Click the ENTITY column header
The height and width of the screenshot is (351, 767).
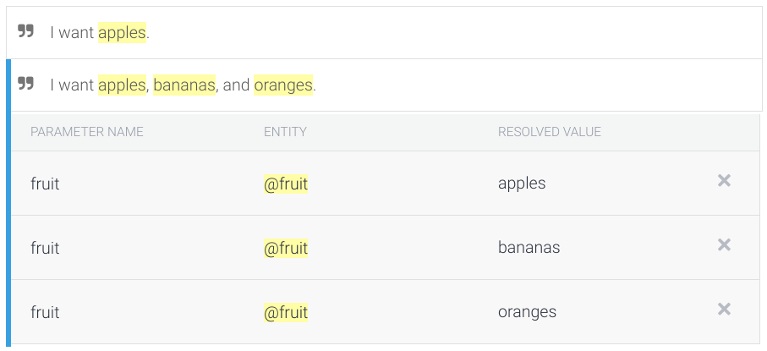(285, 132)
